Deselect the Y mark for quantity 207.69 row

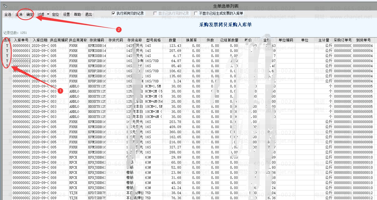click(7, 51)
